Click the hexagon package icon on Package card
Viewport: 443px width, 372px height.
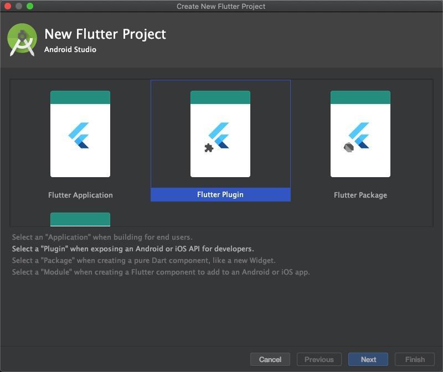tap(349, 147)
